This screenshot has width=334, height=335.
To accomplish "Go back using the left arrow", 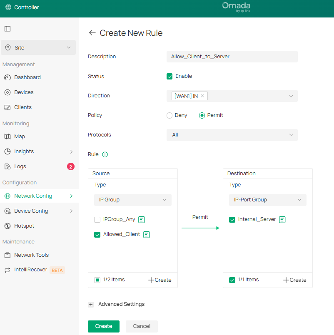I will click(92, 33).
